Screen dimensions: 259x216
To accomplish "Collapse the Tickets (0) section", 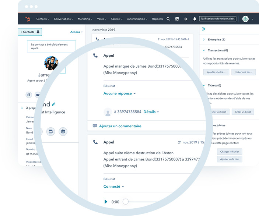I will 212,85.
